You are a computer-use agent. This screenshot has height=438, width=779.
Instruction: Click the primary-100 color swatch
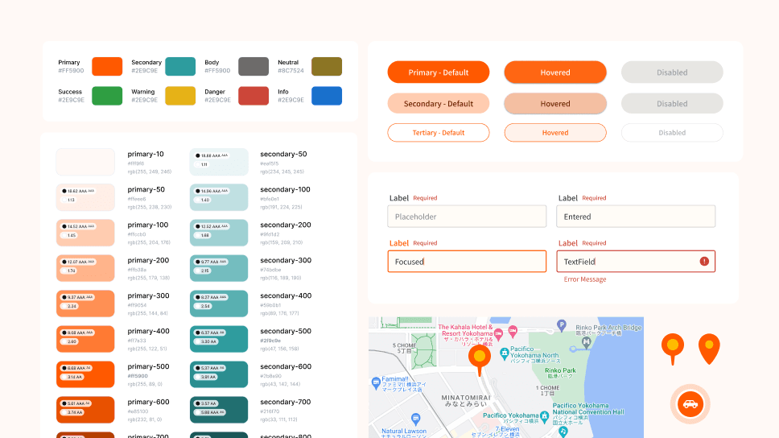coord(85,233)
